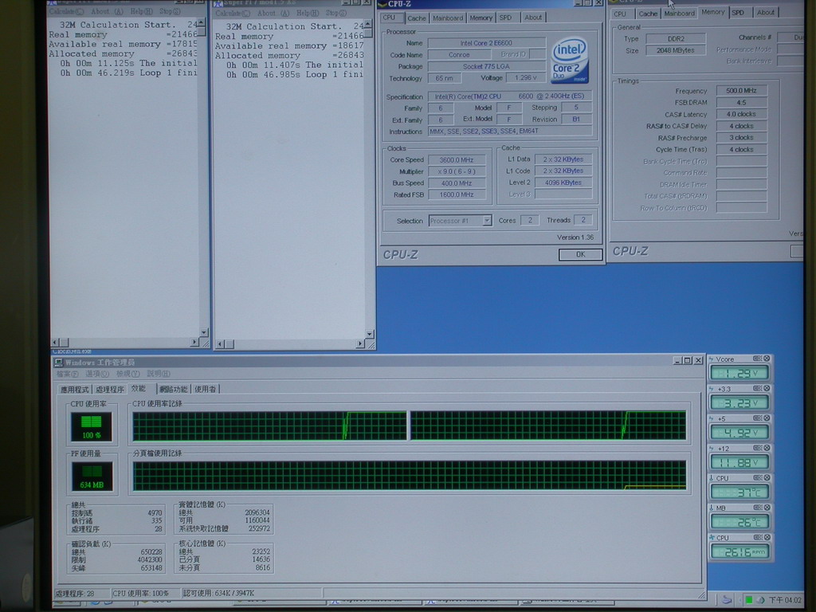Click the green system tray icon
The image size is (816, 612).
749,600
